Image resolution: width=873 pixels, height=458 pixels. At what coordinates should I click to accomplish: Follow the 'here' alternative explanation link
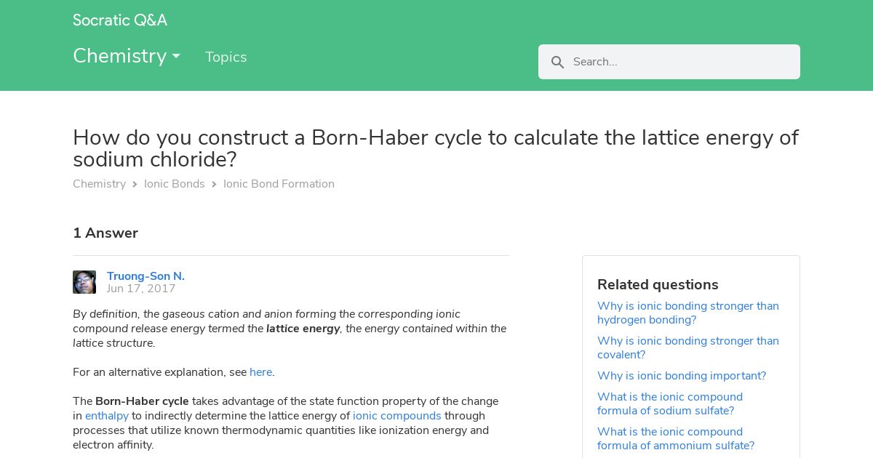click(x=260, y=372)
